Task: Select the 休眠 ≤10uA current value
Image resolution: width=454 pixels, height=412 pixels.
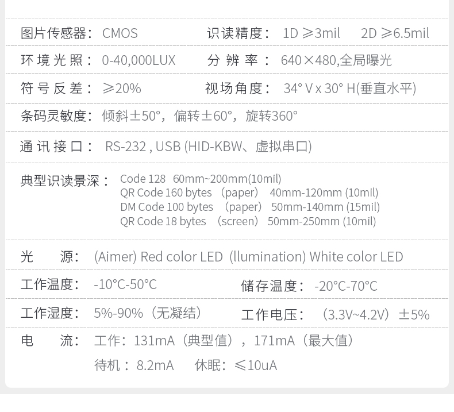Action: pos(236,365)
